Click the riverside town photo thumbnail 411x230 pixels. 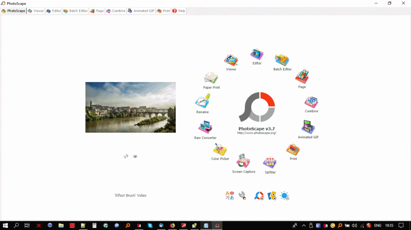pos(130,107)
